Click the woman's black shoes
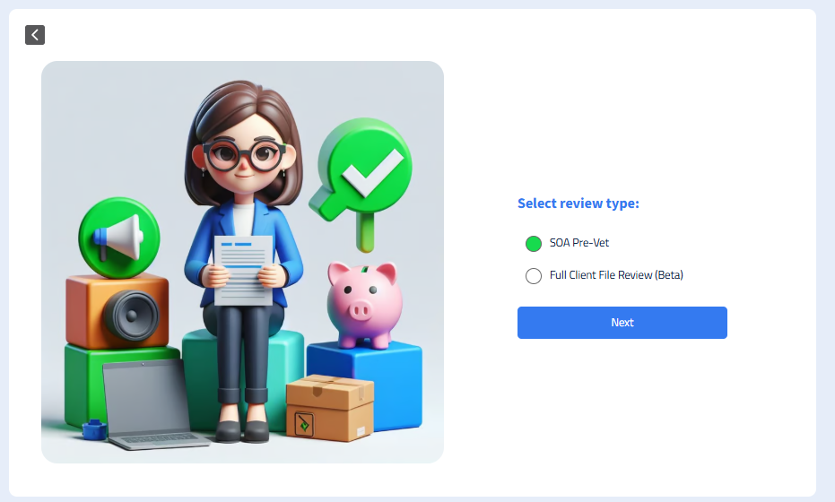 coord(243,430)
